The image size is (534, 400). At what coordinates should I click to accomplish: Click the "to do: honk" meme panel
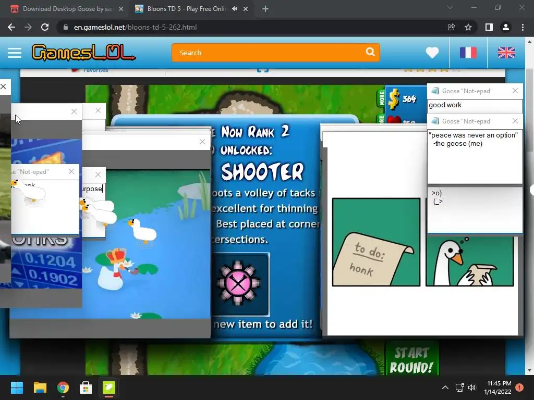click(376, 242)
